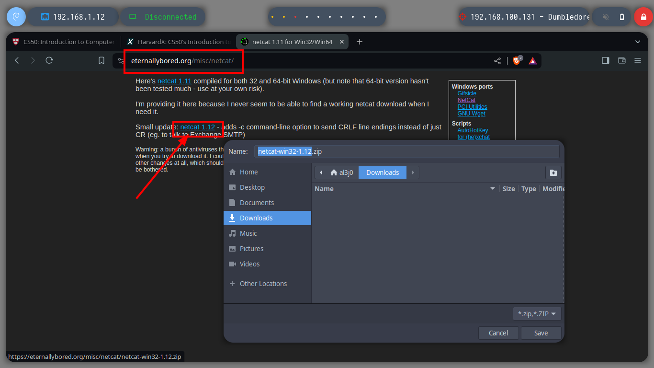Open the Debian swirl application menu

click(16, 17)
